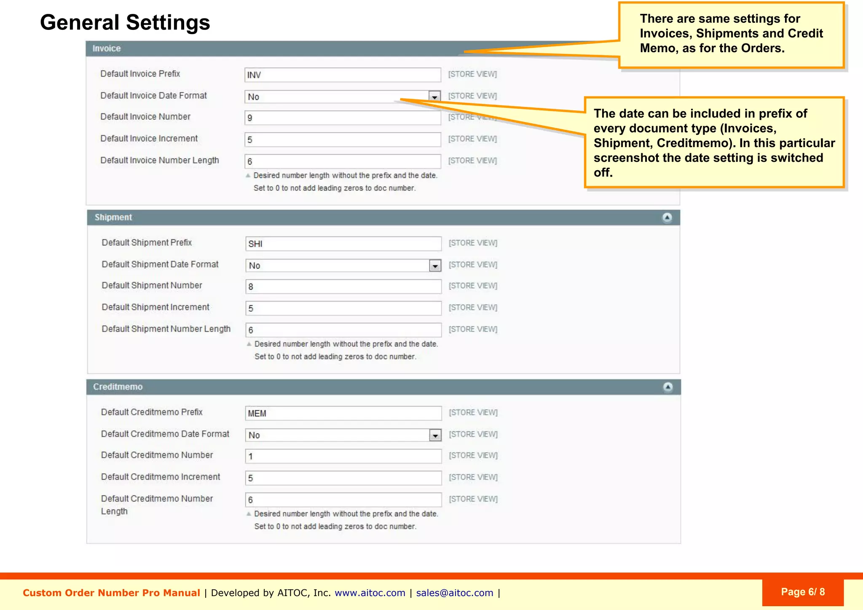The width and height of the screenshot is (863, 610).
Task: Focus the Default Creditmemo Number field
Action: [x=343, y=456]
